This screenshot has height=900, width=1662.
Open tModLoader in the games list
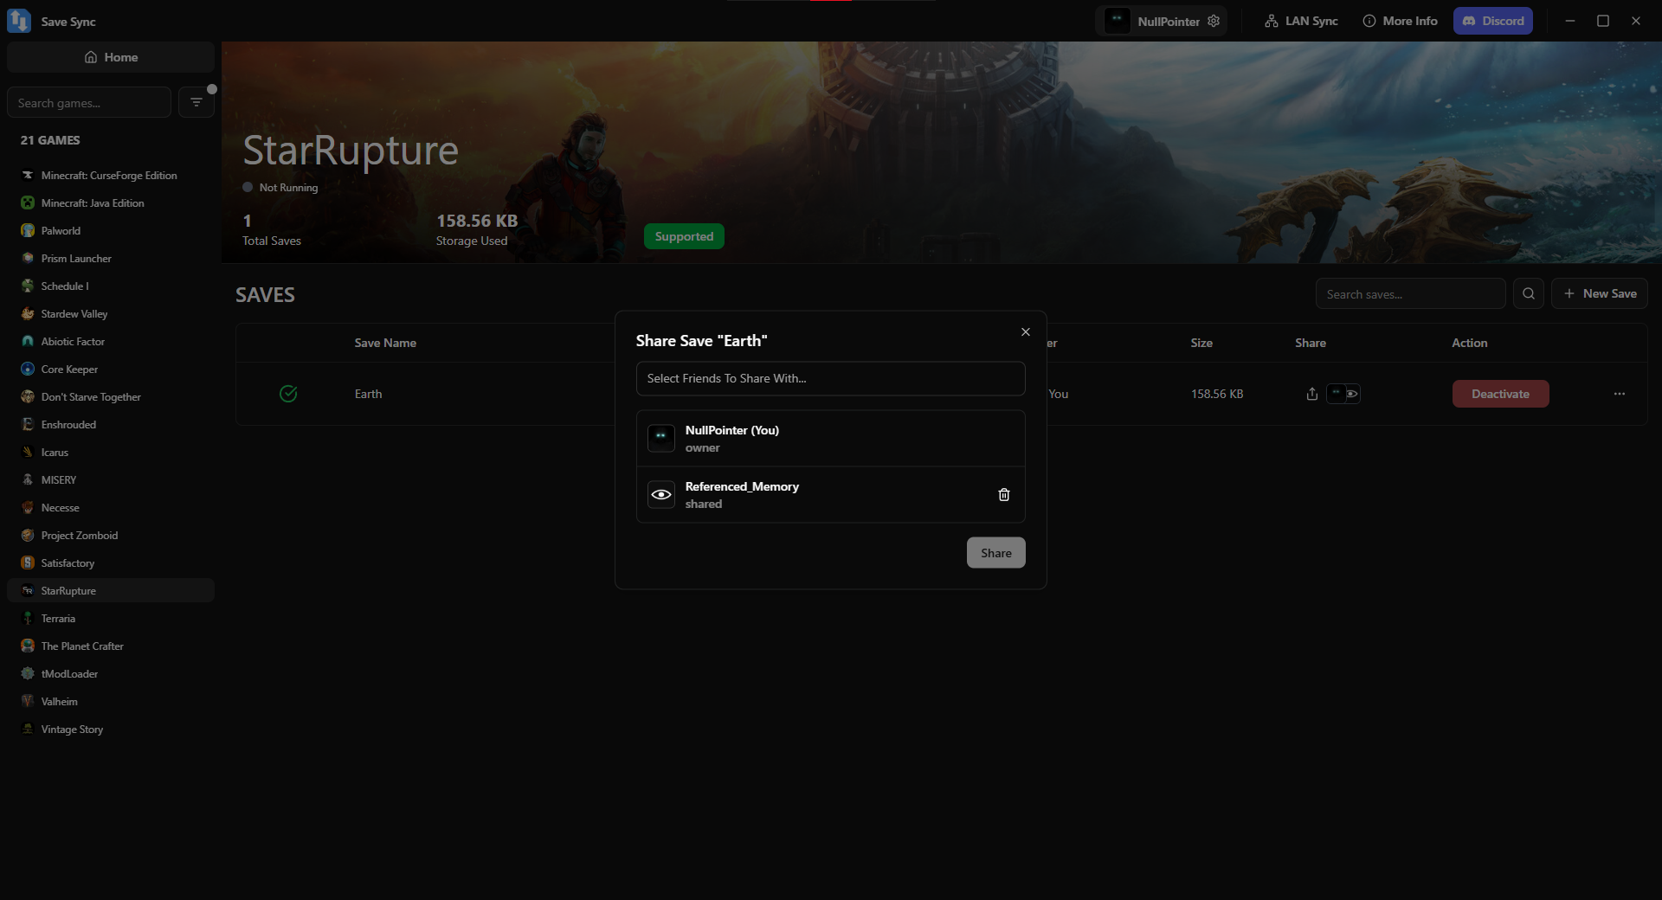pyautogui.click(x=111, y=674)
